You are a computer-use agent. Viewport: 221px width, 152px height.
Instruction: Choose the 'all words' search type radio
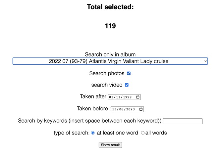coord(143,133)
